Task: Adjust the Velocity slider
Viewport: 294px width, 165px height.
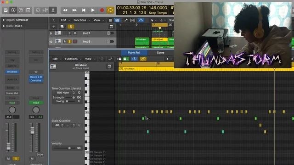Action: coord(64,148)
